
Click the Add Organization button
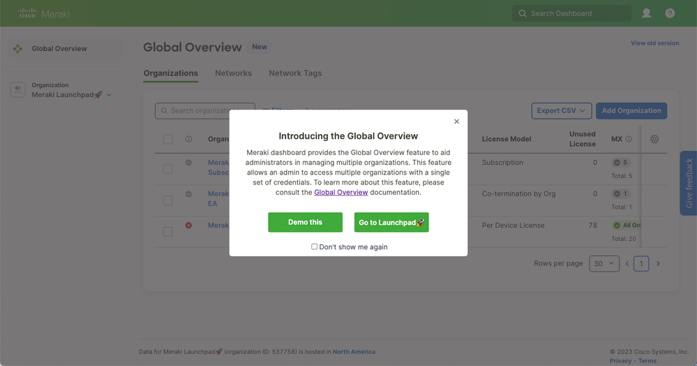coord(631,111)
